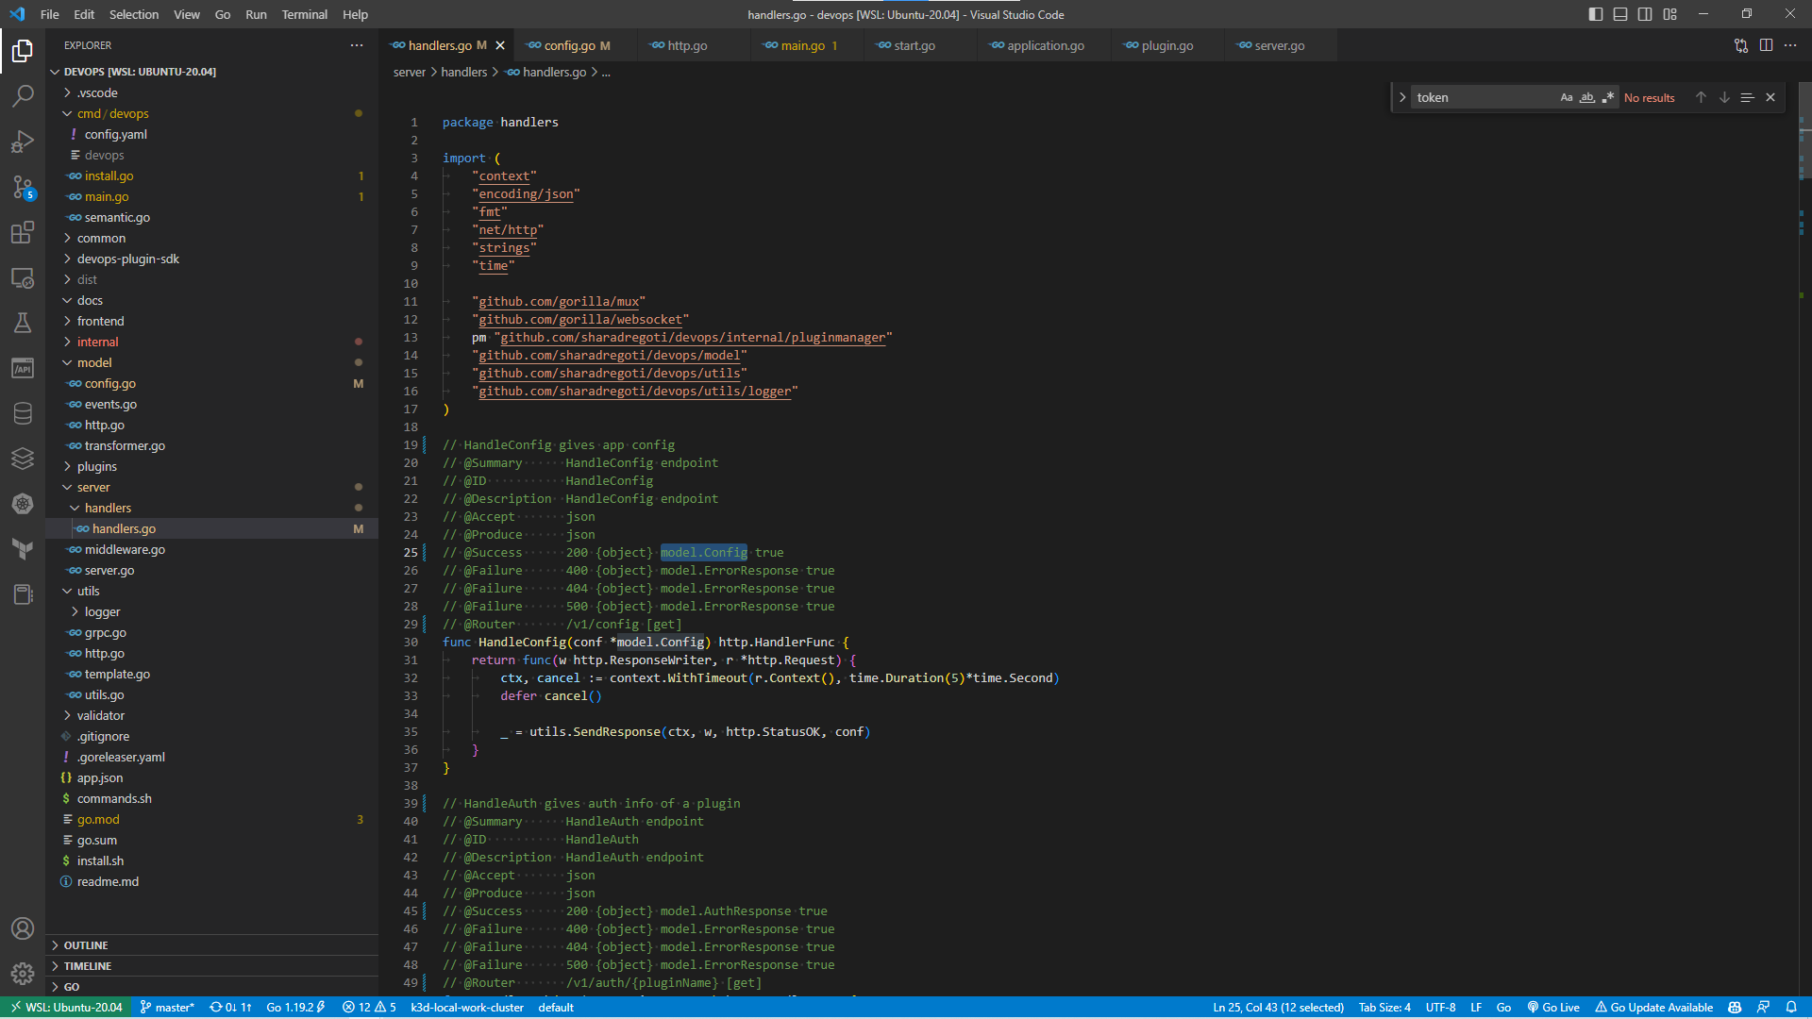Open the Terminal menu
Screen dimensions: 1812x1019
pyautogui.click(x=304, y=14)
